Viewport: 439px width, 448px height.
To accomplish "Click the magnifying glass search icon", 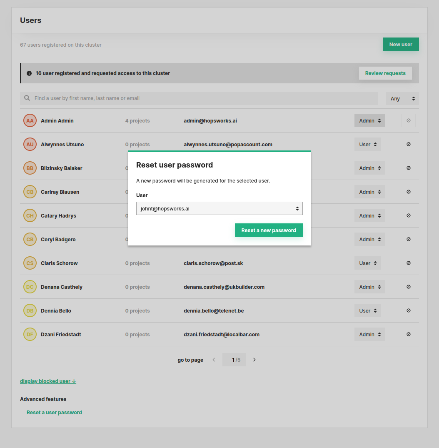I will click(27, 98).
